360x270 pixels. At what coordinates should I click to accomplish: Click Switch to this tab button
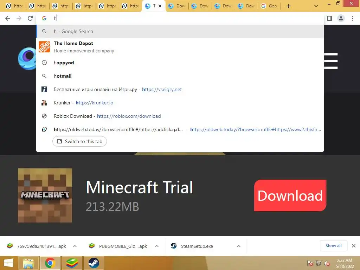79,141
